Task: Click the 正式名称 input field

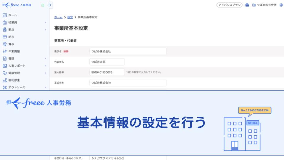Action: coord(128,83)
